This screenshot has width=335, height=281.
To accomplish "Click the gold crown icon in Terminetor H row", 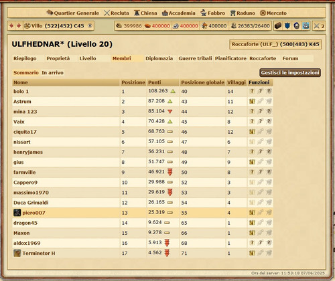I will (252, 253).
